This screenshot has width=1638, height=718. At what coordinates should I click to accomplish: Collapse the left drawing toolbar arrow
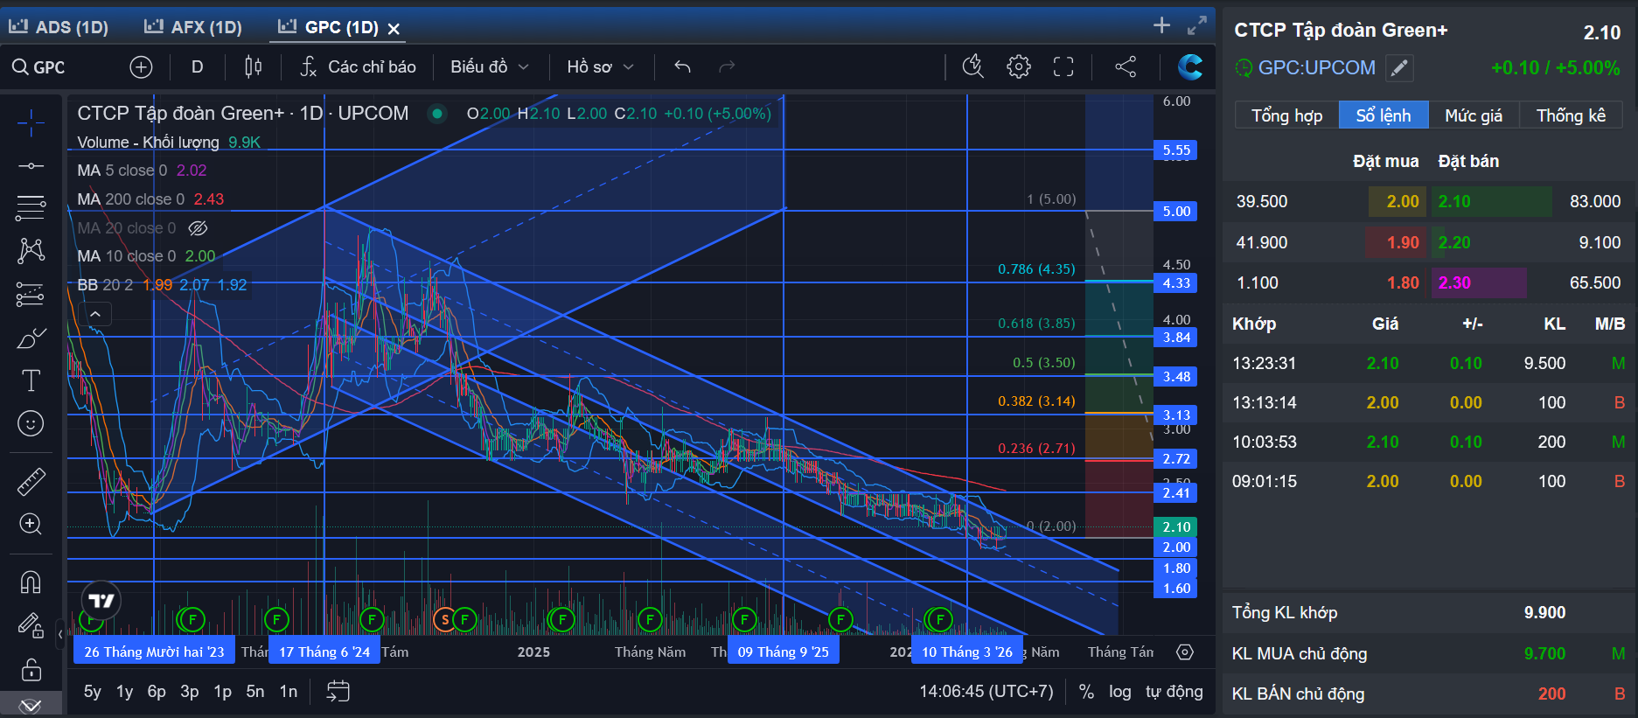tap(59, 634)
